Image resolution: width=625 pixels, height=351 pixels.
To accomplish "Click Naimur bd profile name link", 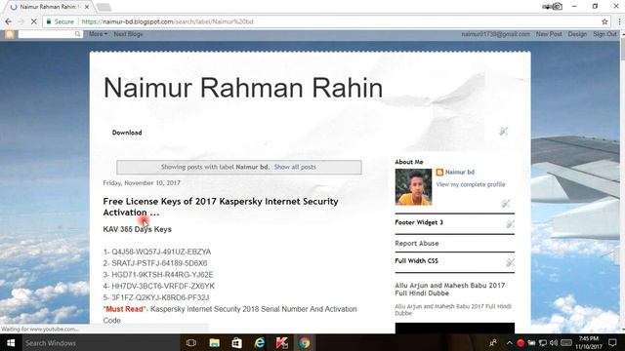I will (x=460, y=173).
